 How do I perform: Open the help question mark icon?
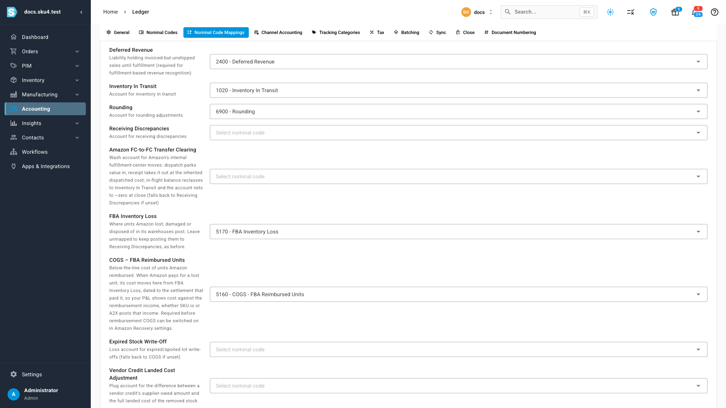(x=714, y=12)
